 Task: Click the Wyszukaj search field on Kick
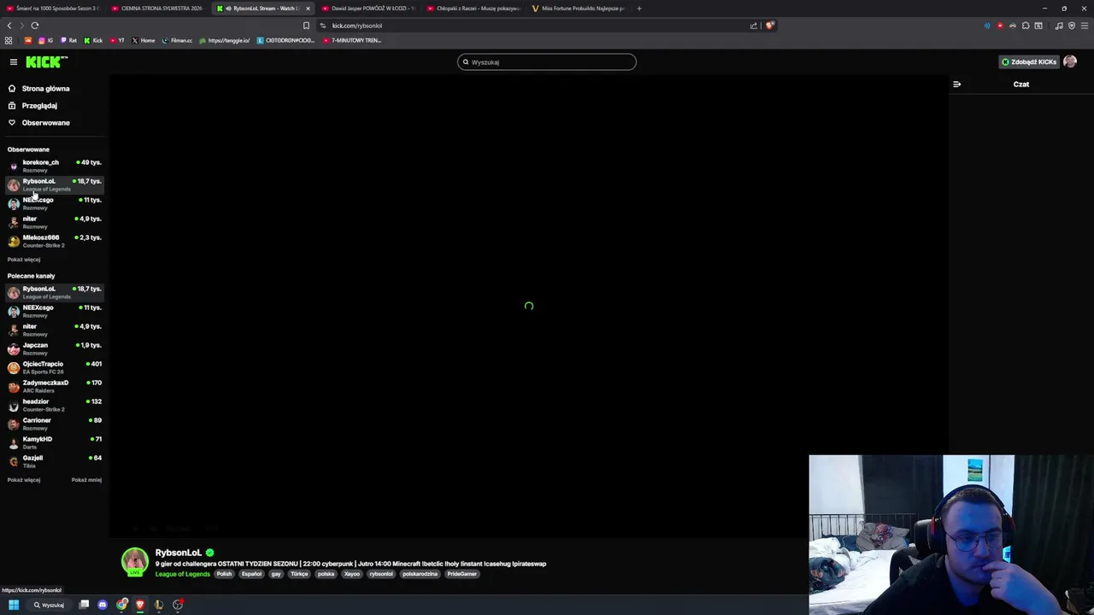(x=547, y=61)
